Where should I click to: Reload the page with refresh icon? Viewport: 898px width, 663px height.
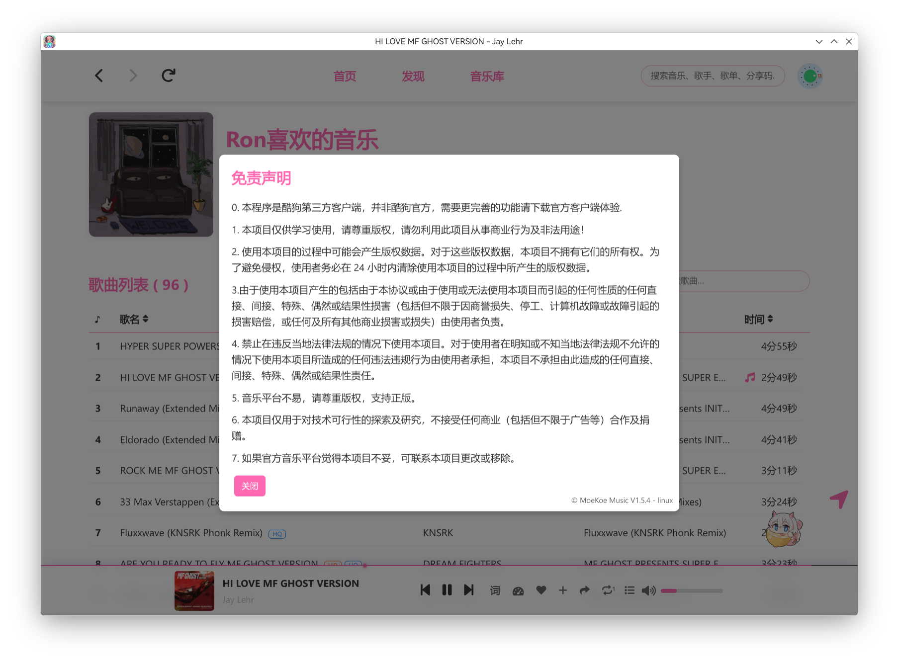pos(168,76)
